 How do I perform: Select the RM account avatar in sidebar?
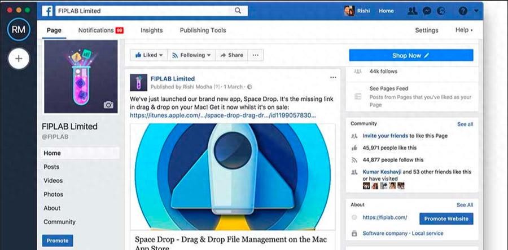click(x=19, y=29)
